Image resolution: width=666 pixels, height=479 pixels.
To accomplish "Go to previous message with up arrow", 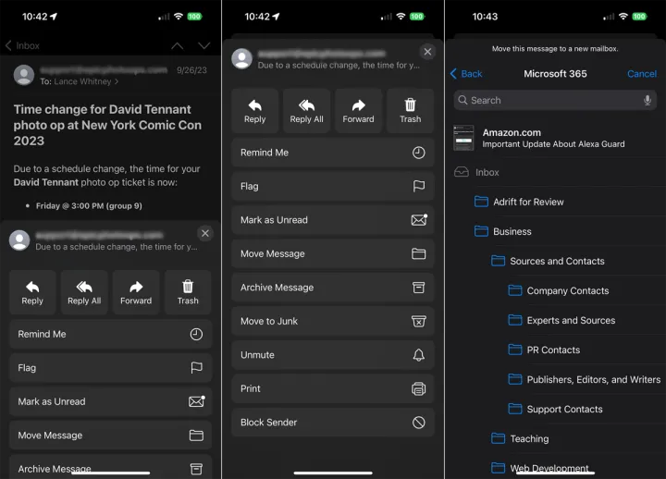I will click(x=177, y=45).
